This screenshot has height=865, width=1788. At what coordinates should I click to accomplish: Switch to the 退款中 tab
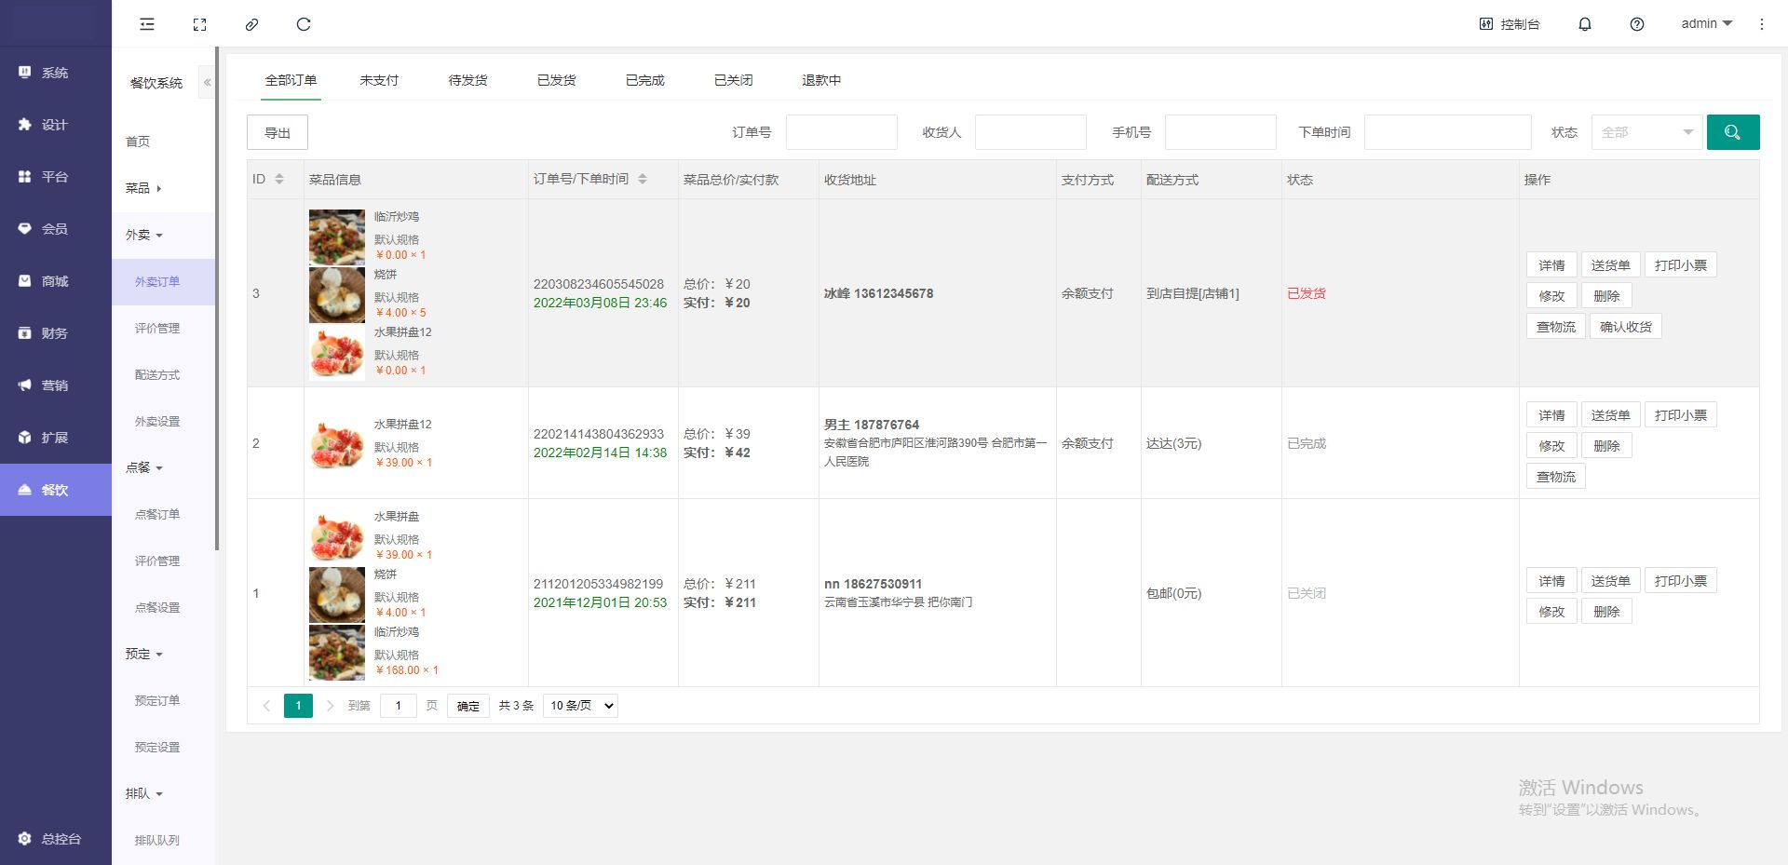click(x=820, y=80)
